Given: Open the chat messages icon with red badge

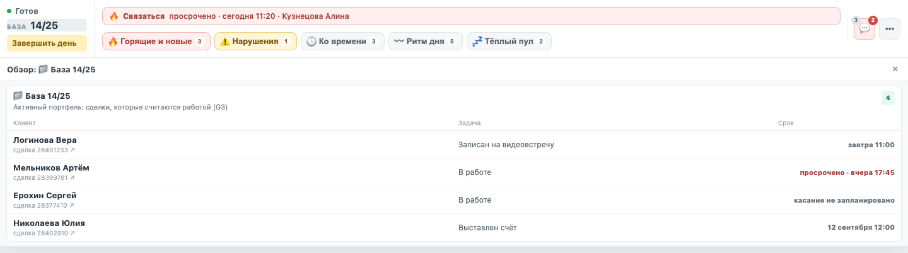Looking at the screenshot, I should [x=864, y=28].
